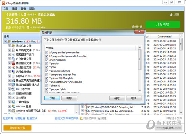Click the ignore list scrollbar thumb
This screenshot has width=186, height=134.
(x=140, y=59)
